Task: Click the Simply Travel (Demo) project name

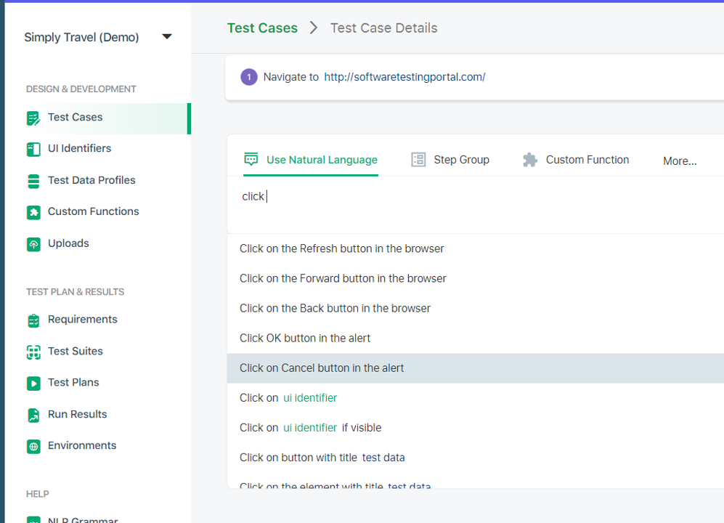Action: point(81,38)
